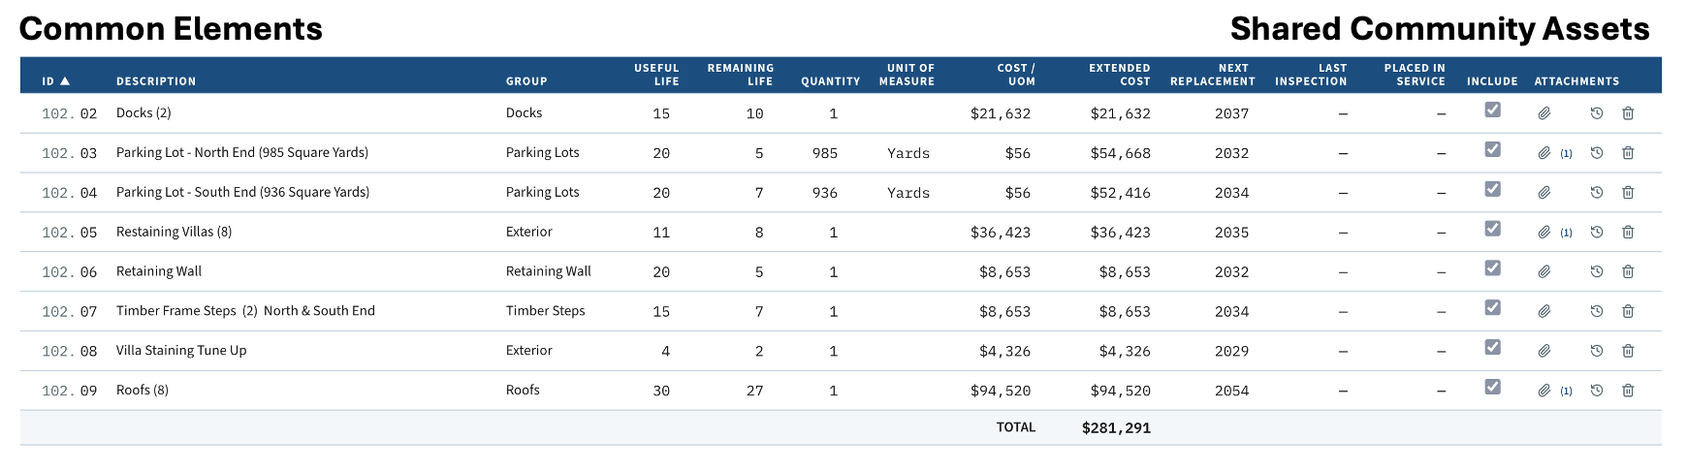Open attachments paperclip for Restaining Villas (8)

[1544, 233]
